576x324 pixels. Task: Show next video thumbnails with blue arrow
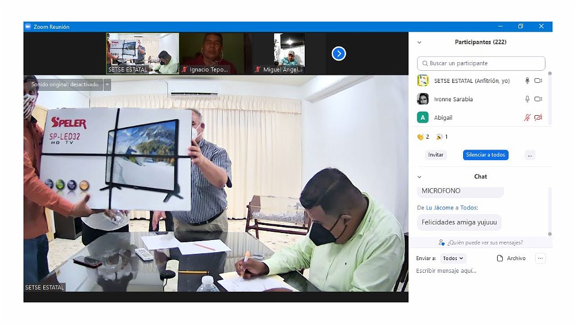click(x=339, y=54)
